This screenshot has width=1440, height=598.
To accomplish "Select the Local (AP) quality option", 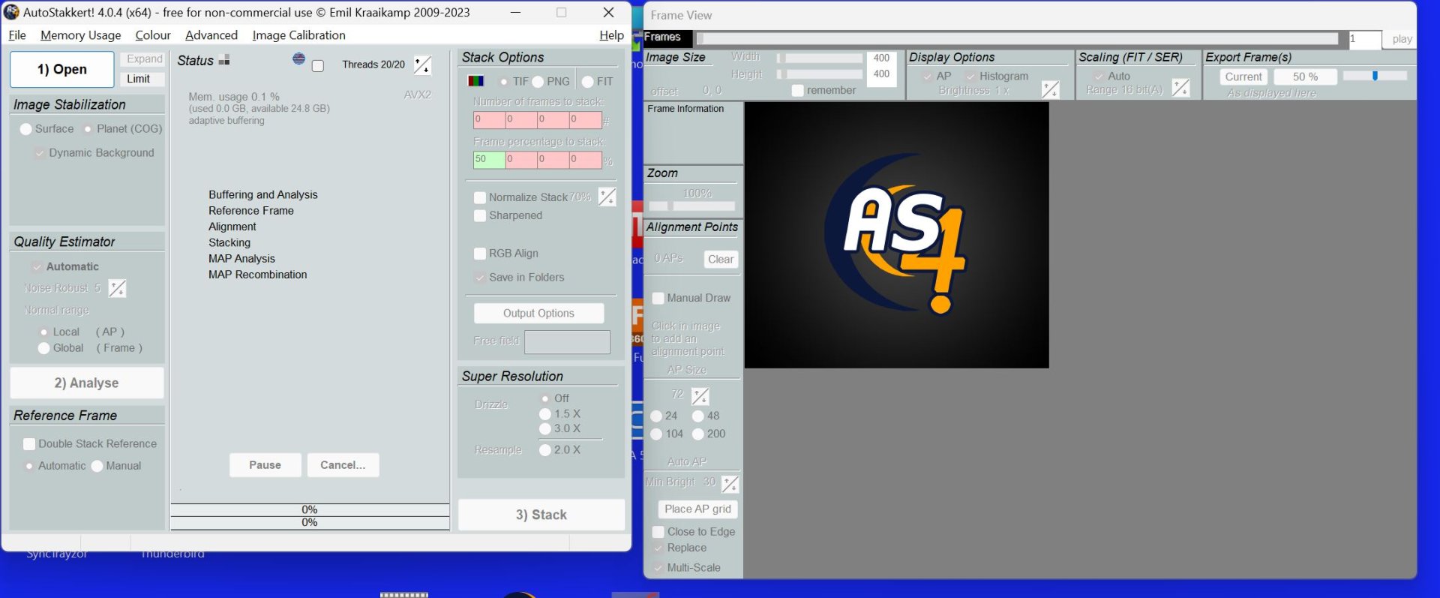I will pyautogui.click(x=43, y=332).
